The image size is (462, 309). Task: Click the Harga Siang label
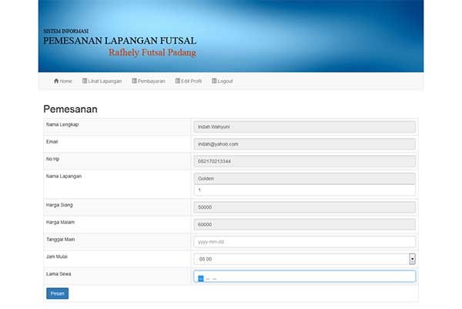59,205
